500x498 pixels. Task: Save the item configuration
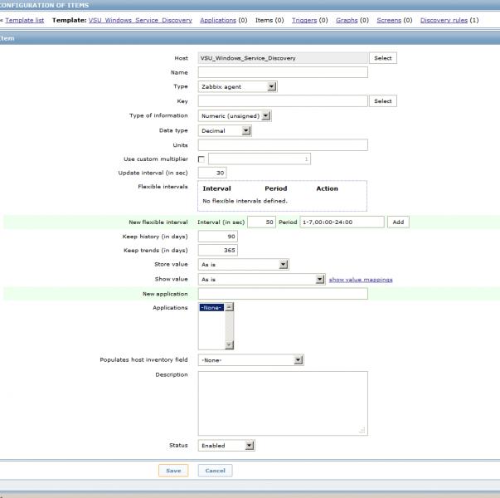coord(173,471)
